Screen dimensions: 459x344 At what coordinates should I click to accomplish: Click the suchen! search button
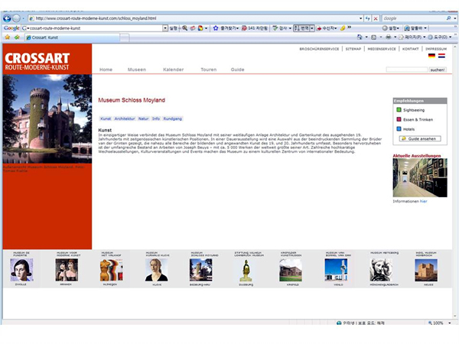[438, 70]
